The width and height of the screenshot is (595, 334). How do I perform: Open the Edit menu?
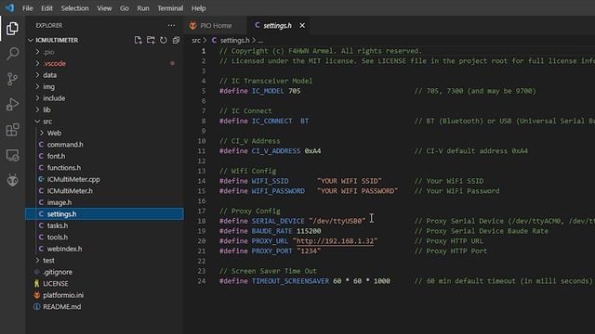[46, 8]
